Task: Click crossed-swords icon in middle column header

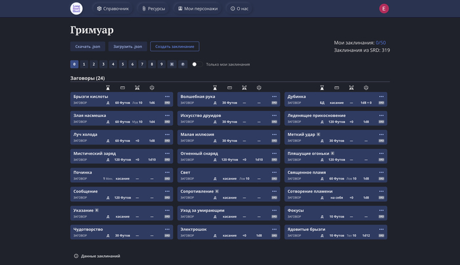Action: [244, 87]
